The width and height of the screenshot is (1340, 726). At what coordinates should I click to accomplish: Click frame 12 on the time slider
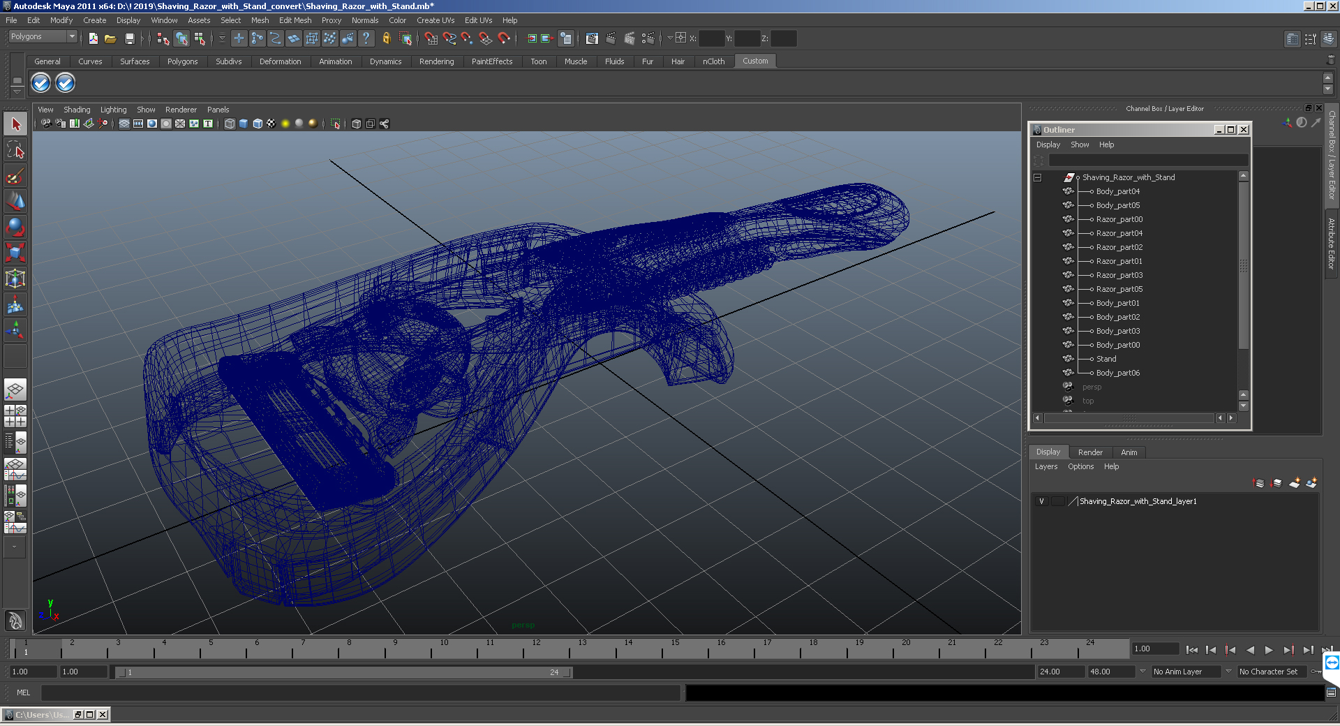click(x=535, y=649)
